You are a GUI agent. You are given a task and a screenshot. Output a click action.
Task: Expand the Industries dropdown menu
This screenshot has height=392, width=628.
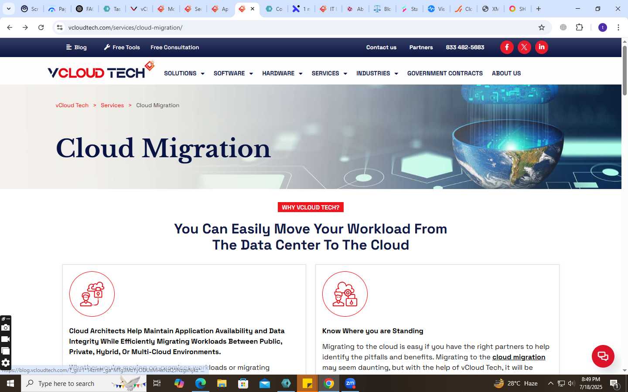[x=377, y=73]
